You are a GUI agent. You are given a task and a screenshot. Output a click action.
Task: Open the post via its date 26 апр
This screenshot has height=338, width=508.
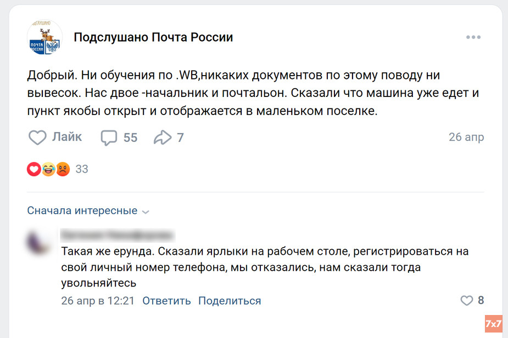point(466,137)
